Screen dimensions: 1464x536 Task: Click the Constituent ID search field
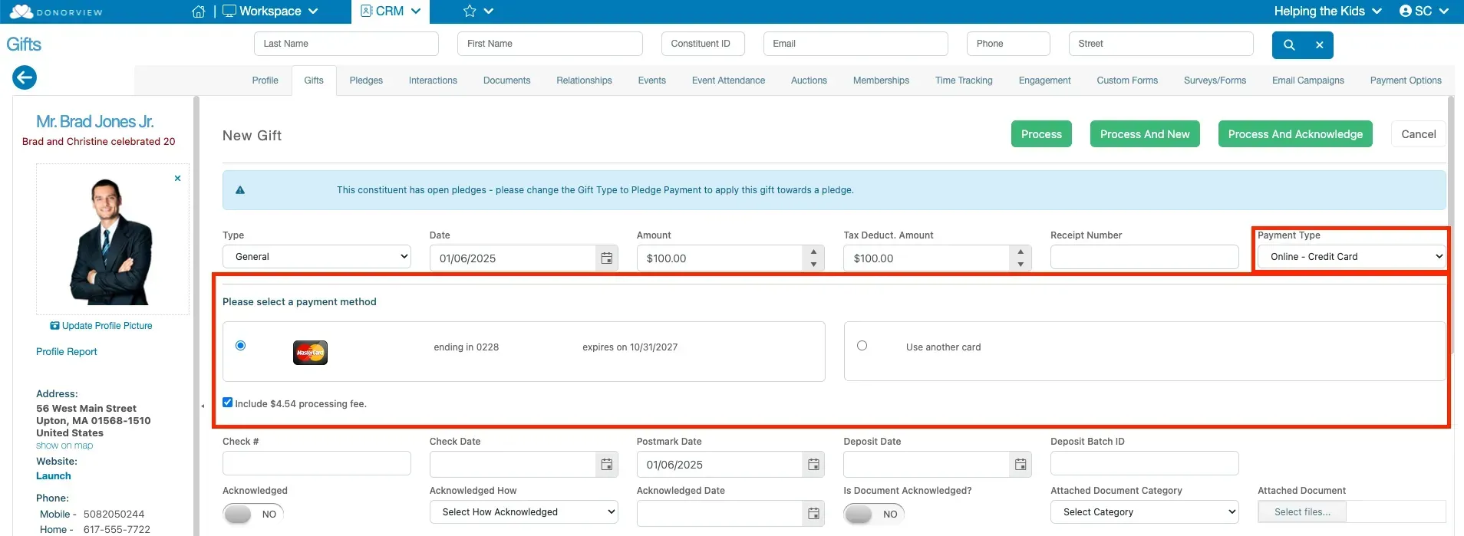coord(703,44)
